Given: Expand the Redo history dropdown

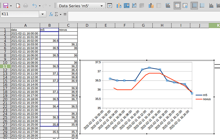Looking at the screenshot, I should (50, 6).
